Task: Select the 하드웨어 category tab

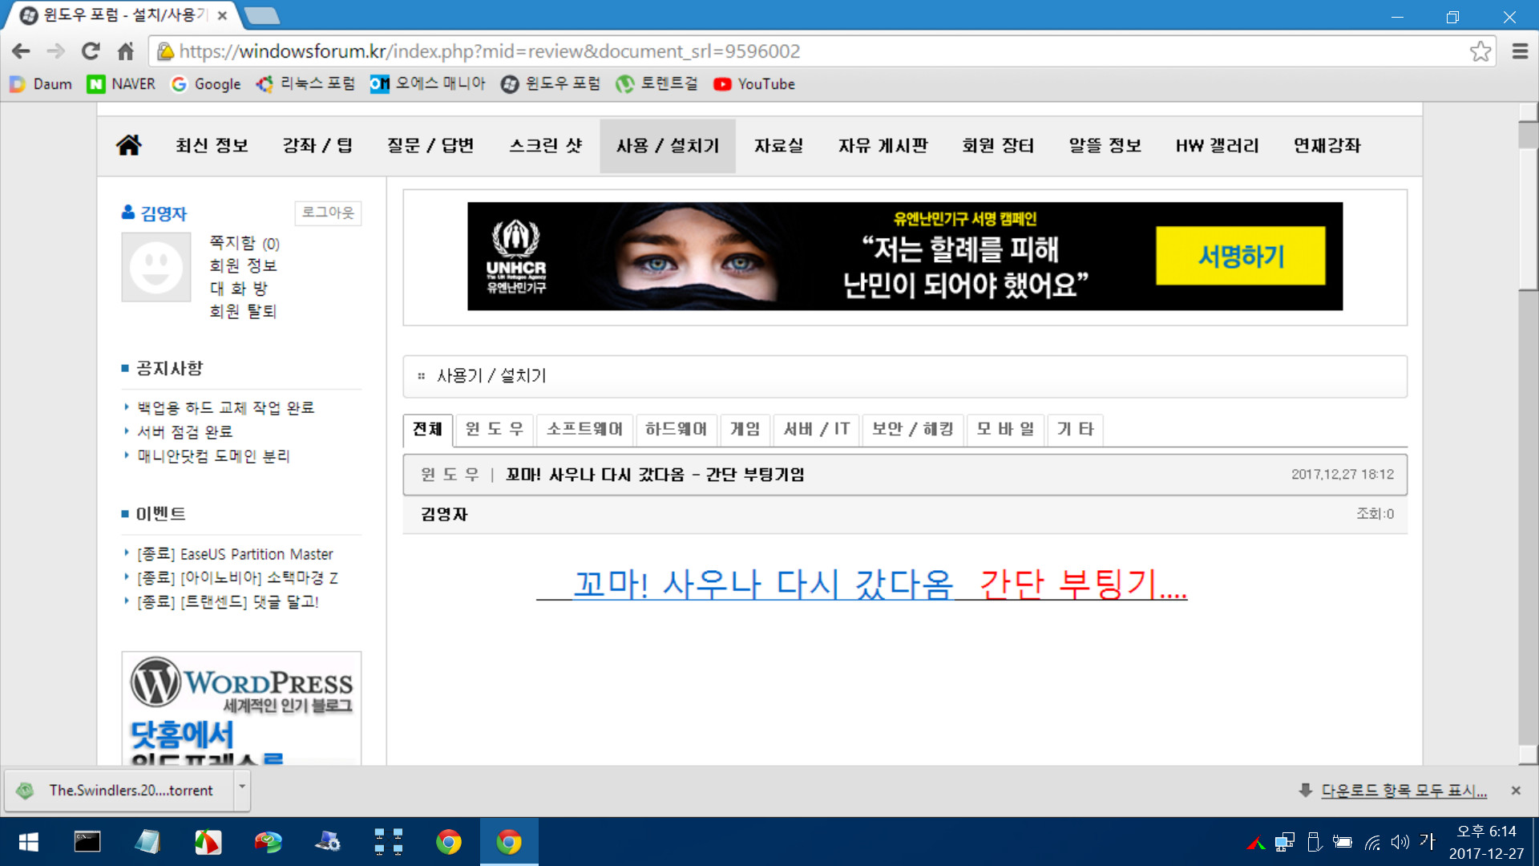Action: click(x=677, y=430)
